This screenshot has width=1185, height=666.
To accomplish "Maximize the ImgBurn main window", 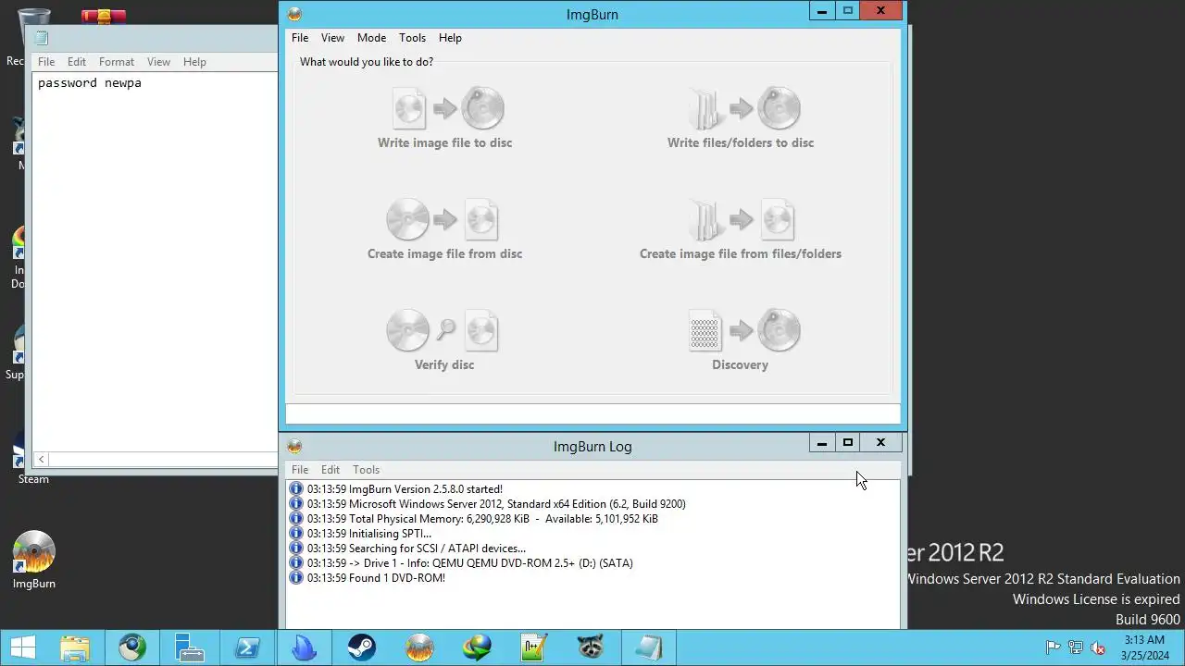I will [x=847, y=11].
